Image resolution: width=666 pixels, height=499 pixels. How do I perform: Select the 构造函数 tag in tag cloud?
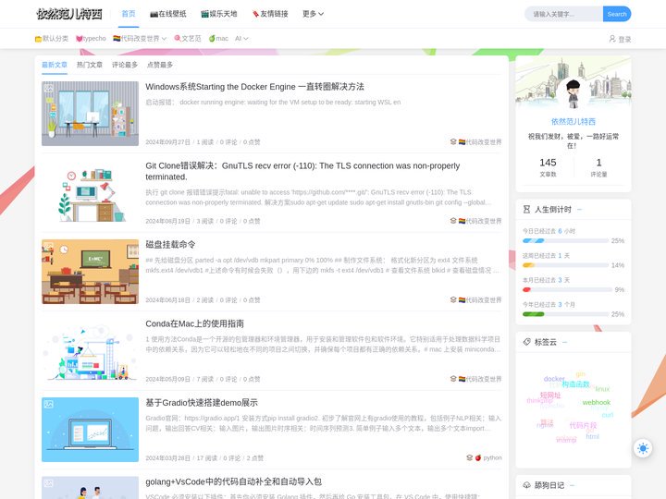tap(575, 384)
